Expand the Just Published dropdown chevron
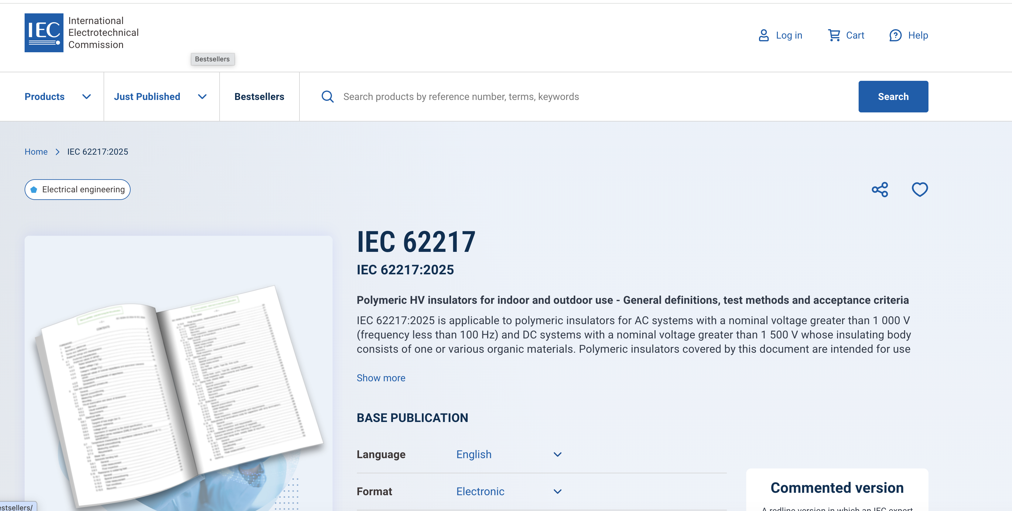The width and height of the screenshot is (1012, 511). click(202, 97)
